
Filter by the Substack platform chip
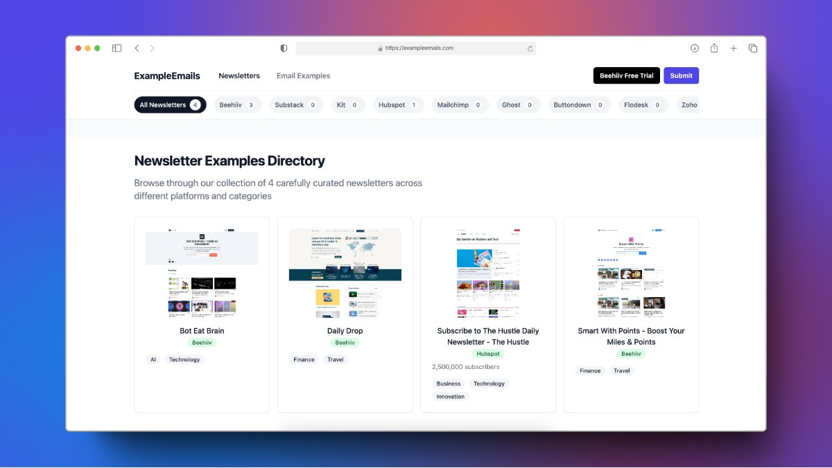[x=296, y=105]
